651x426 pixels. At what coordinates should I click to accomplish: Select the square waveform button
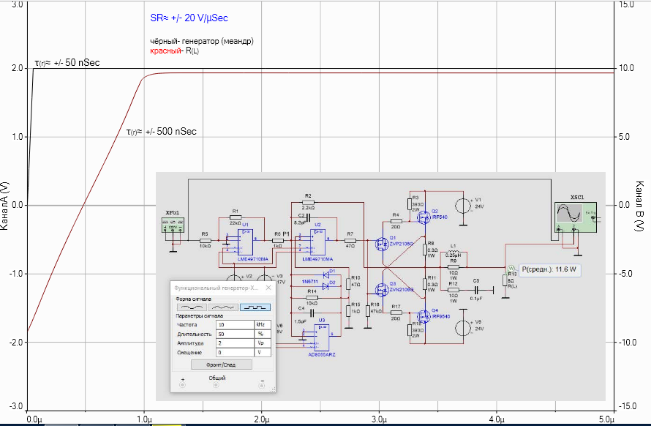coord(255,307)
